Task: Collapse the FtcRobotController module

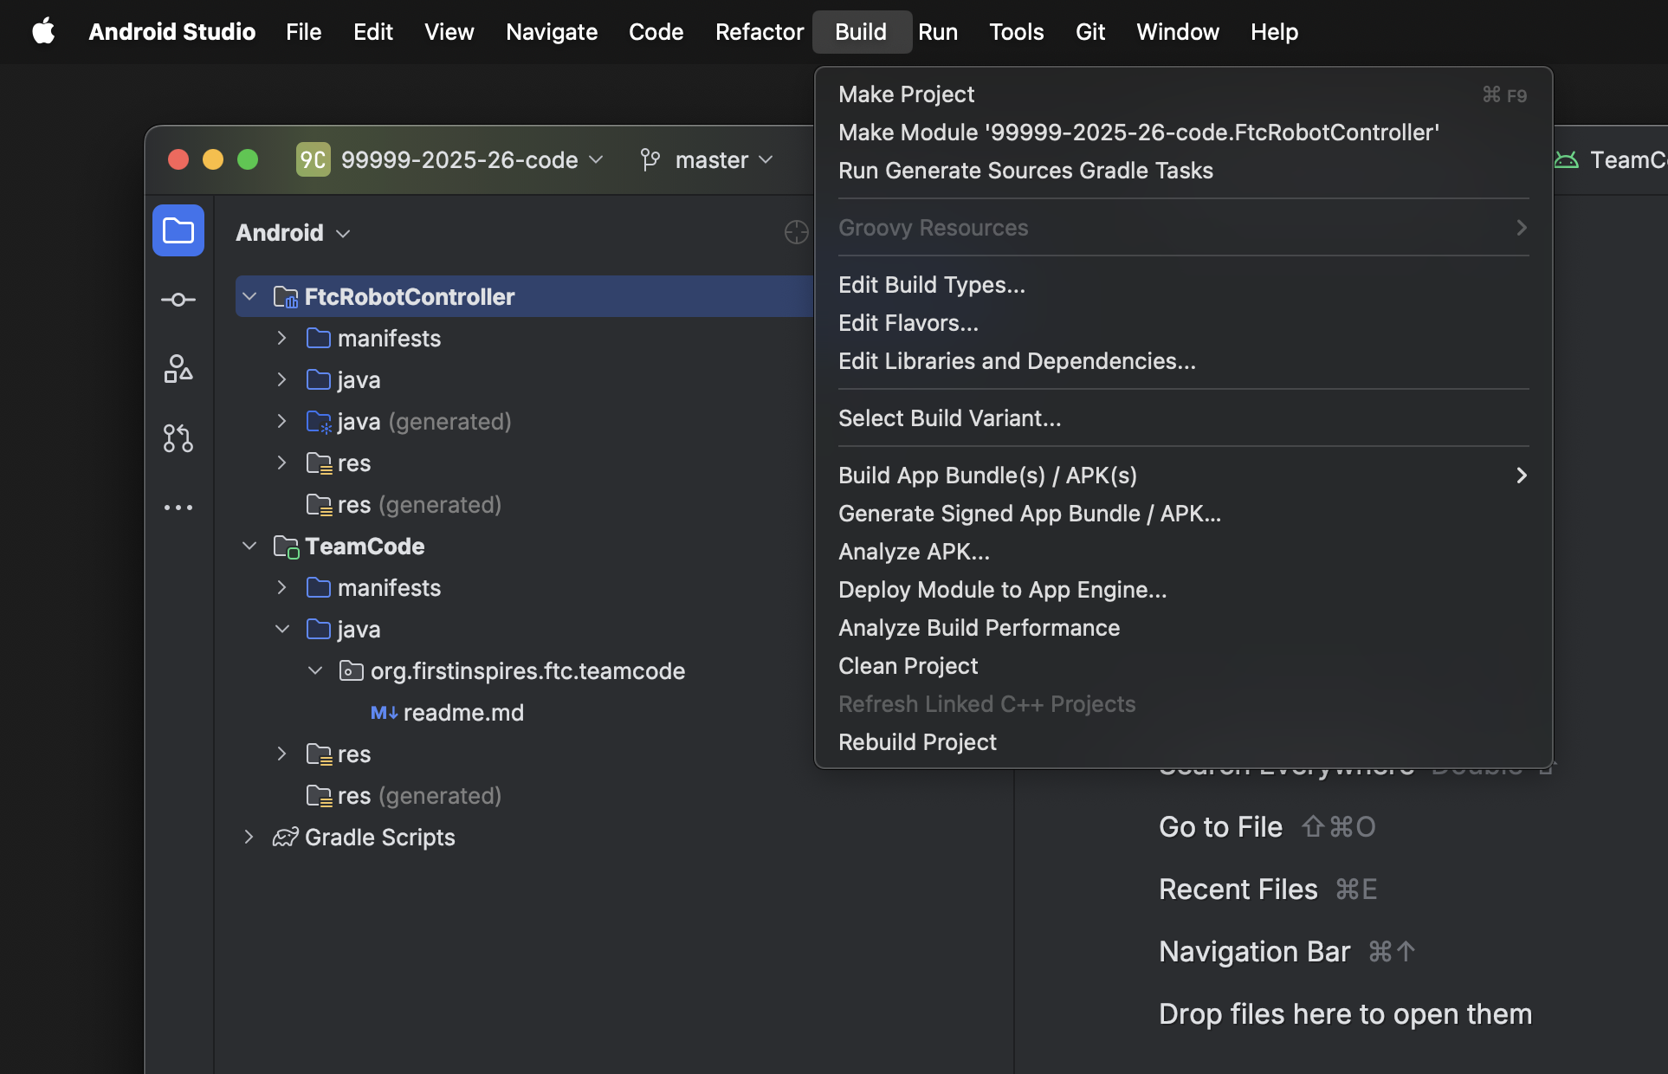Action: coord(249,297)
